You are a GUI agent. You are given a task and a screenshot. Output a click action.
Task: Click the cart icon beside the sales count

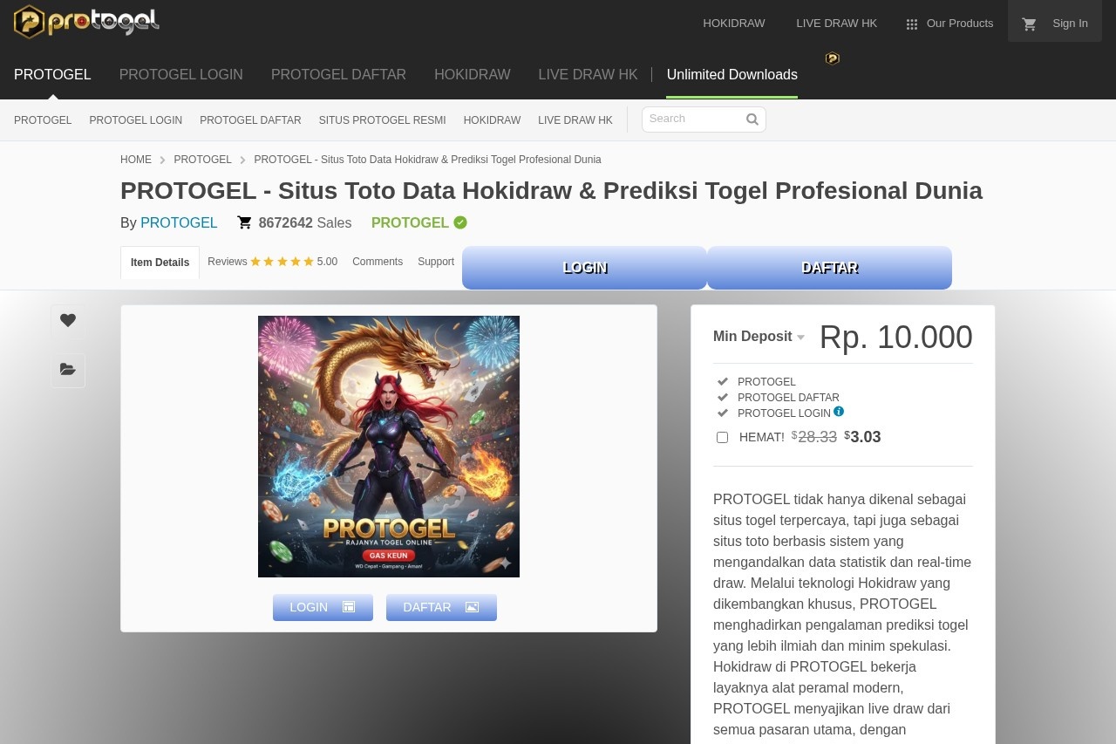[x=245, y=222]
